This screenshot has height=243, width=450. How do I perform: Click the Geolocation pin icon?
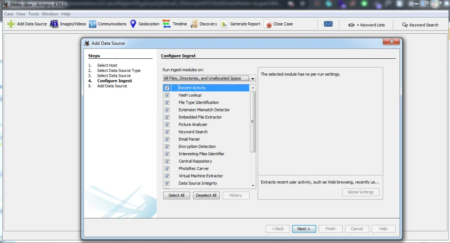[x=133, y=24]
